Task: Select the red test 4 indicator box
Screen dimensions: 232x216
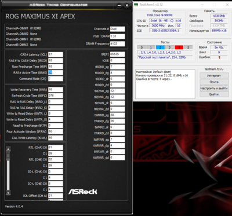Action: 179,47
